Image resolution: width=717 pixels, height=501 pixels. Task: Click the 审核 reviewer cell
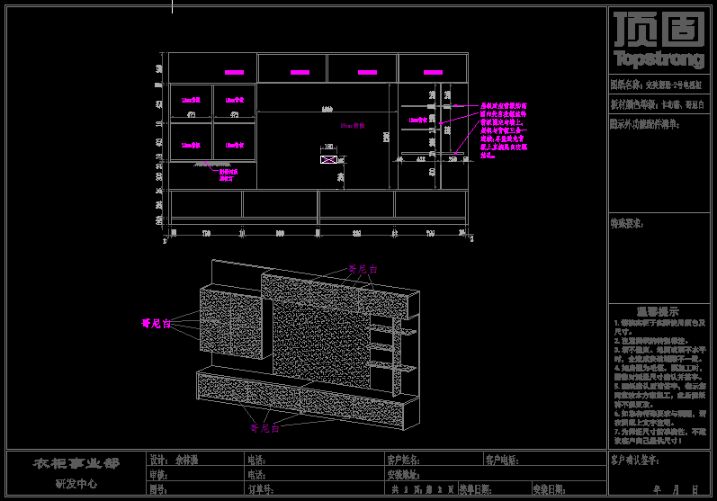pyautogui.click(x=196, y=474)
